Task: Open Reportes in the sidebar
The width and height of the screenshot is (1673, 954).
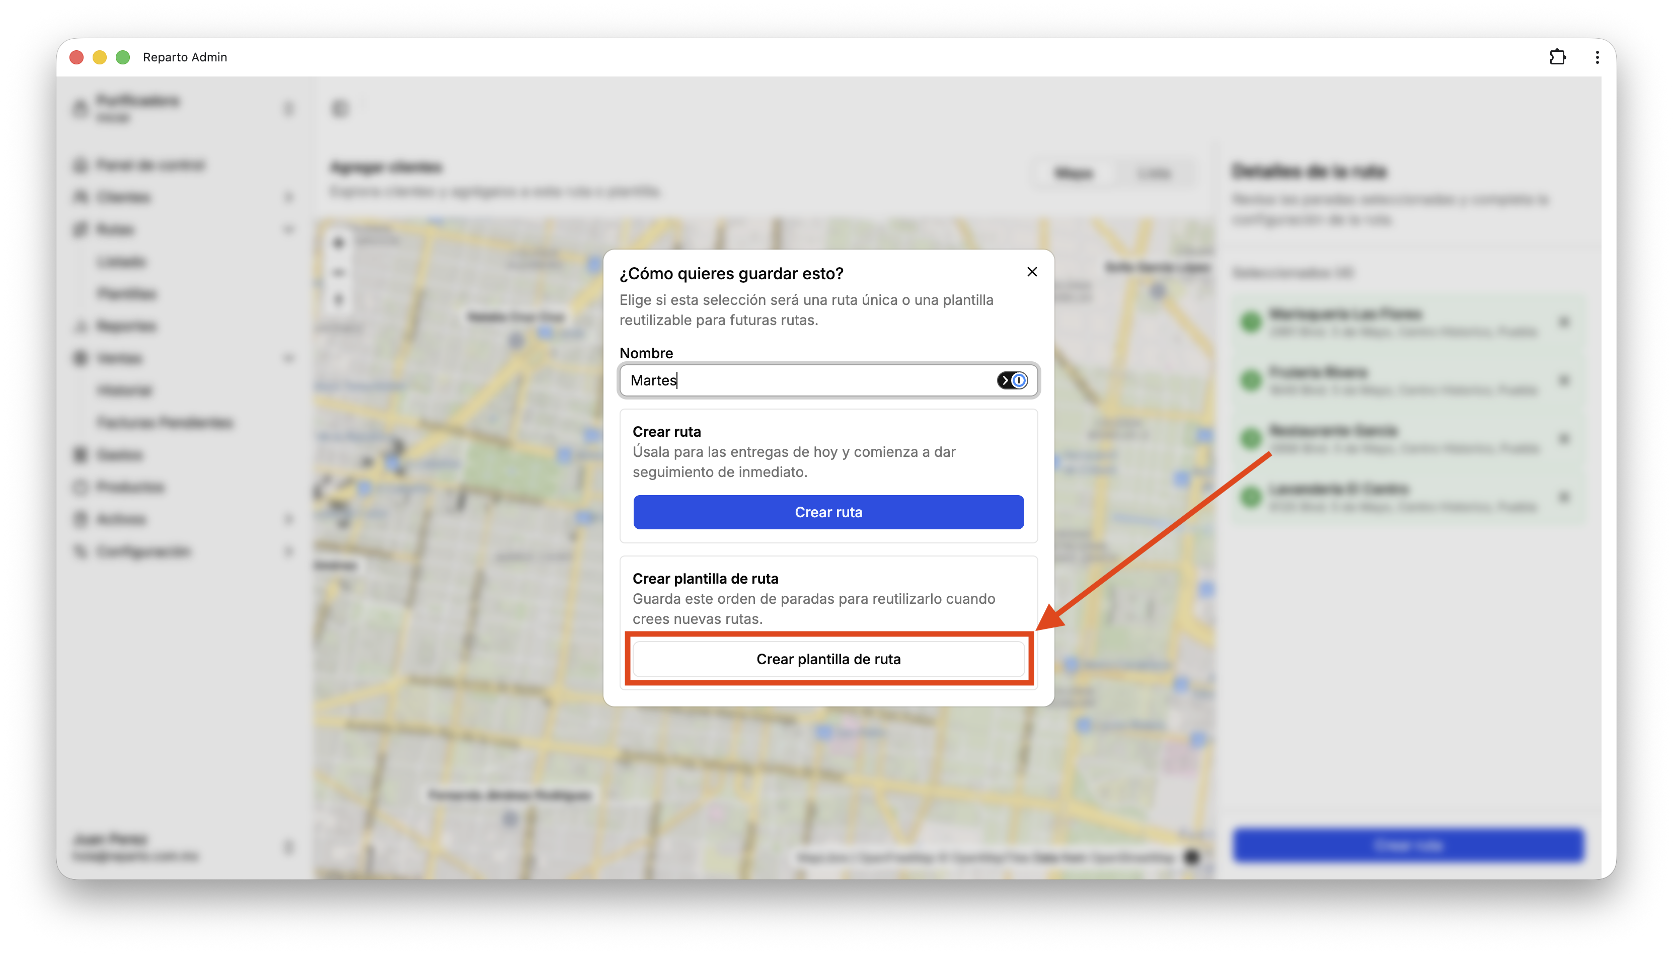Action: (x=126, y=326)
